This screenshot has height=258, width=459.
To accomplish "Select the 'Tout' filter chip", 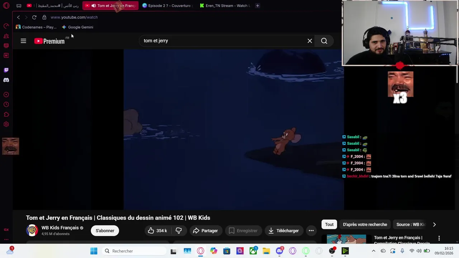I will (x=329, y=225).
